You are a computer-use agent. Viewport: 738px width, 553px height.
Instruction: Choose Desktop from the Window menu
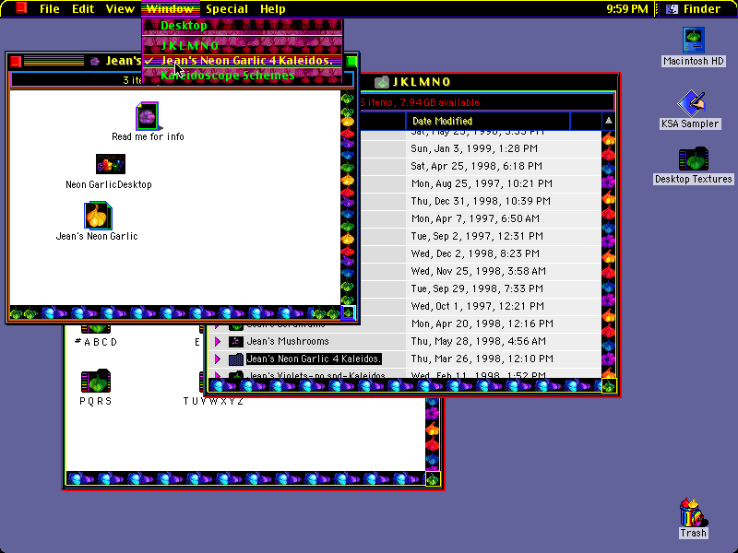(243, 26)
